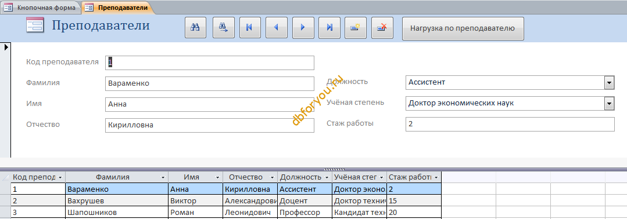
Task: Delete the current record button
Action: tap(382, 28)
